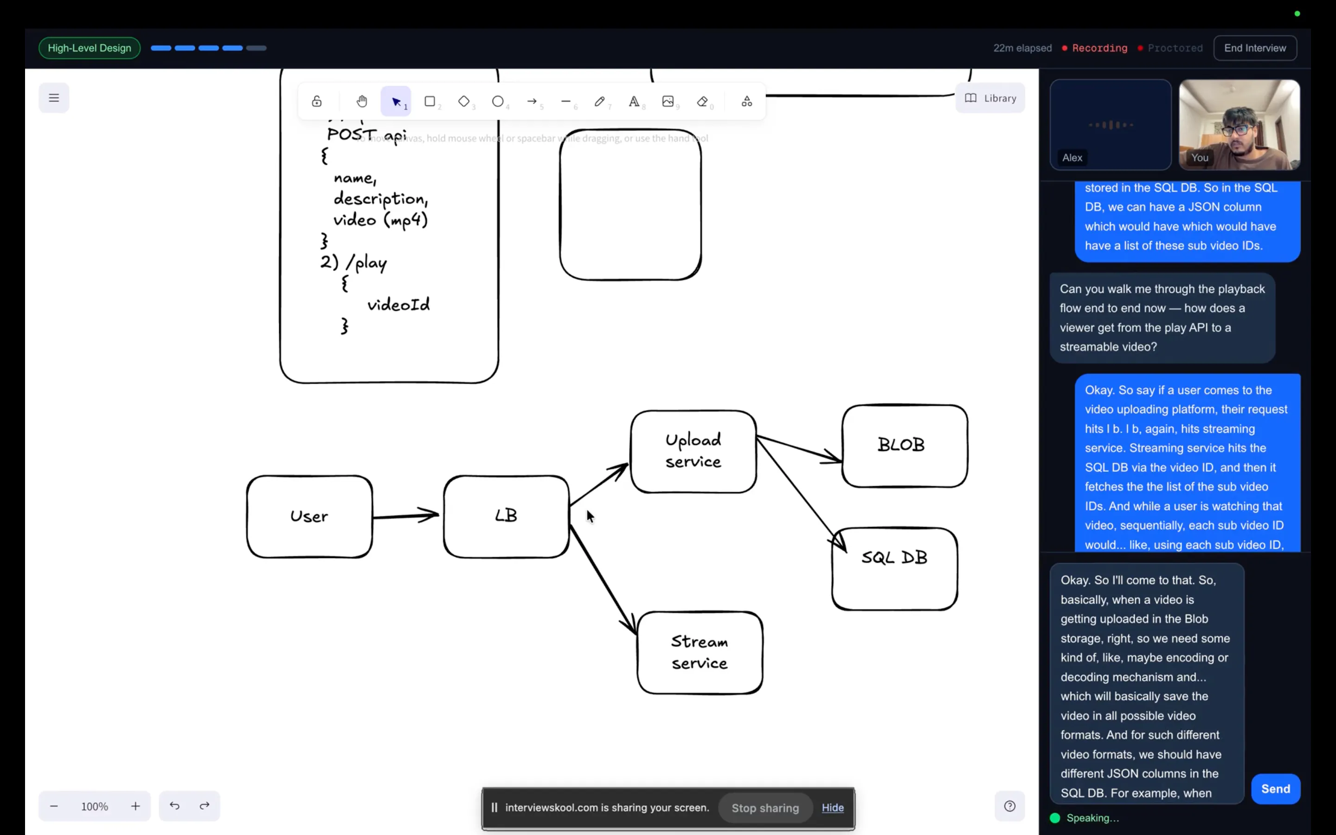
Task: Select the Text tool
Action: pyautogui.click(x=634, y=101)
